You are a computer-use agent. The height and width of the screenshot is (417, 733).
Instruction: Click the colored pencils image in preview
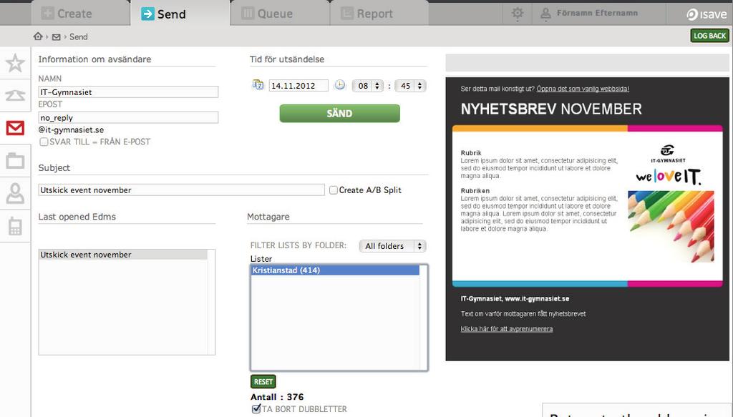[671, 226]
